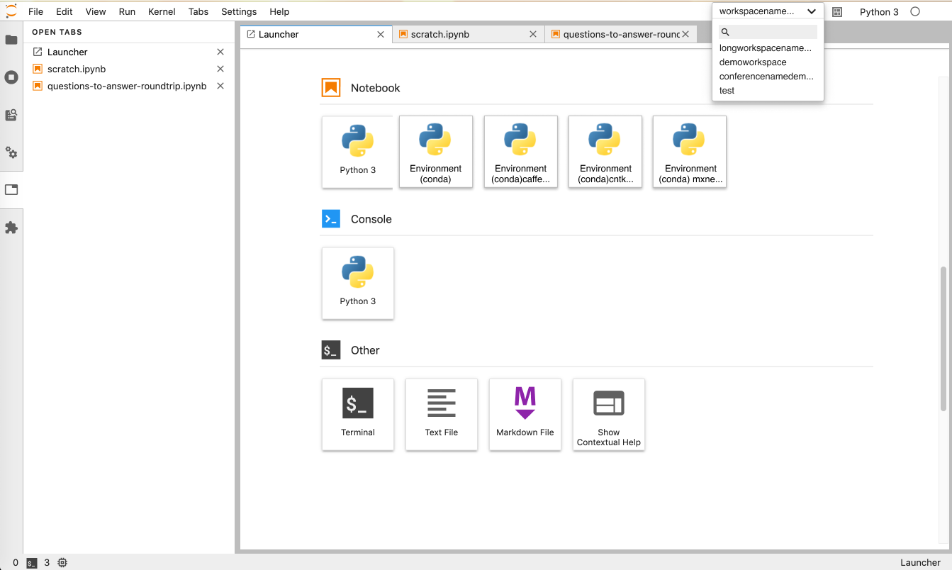Click the status bar count "3"
The width and height of the screenshot is (952, 570).
(x=47, y=563)
